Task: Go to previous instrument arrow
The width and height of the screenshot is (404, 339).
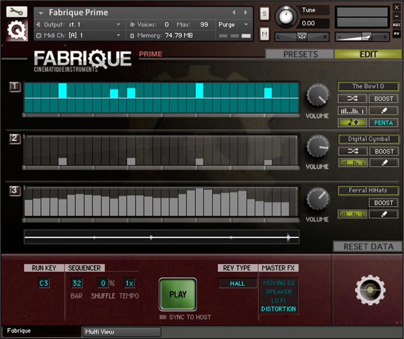Action: pyautogui.click(x=234, y=12)
